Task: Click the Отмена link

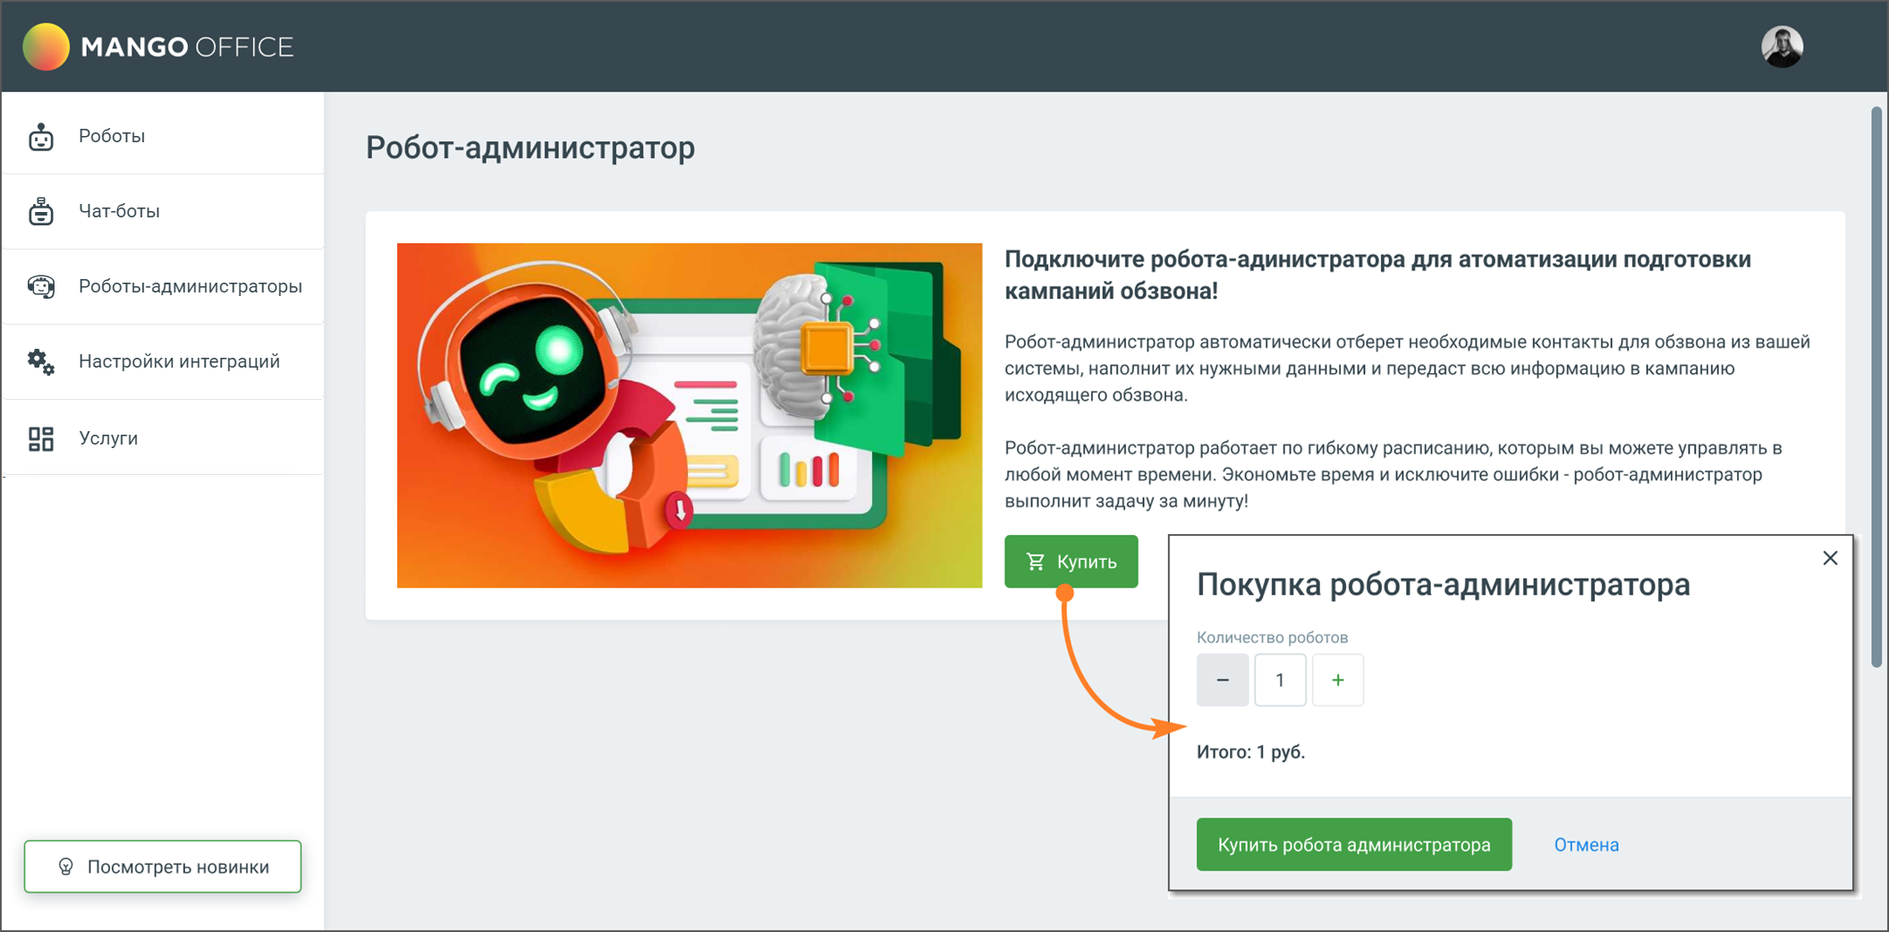Action: [1586, 844]
